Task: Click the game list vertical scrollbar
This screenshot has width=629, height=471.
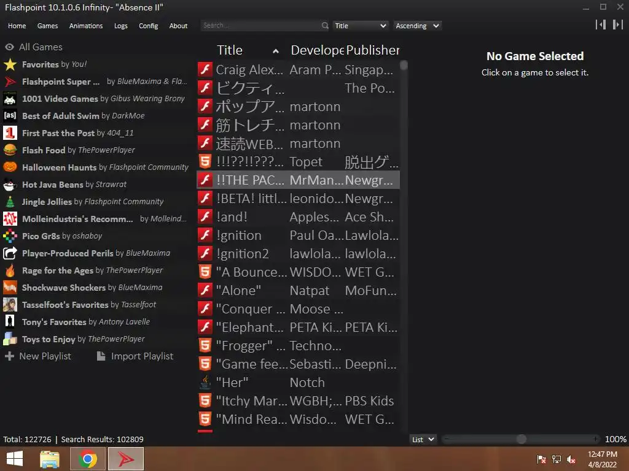Action: pyautogui.click(x=404, y=65)
